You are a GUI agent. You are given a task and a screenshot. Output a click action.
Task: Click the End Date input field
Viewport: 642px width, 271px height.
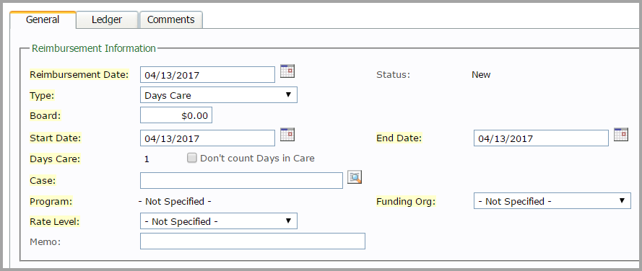tap(542, 138)
